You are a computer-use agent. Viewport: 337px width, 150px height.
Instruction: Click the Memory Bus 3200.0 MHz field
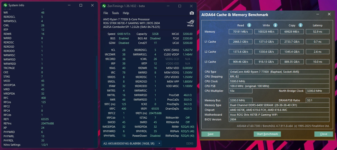[241, 100]
